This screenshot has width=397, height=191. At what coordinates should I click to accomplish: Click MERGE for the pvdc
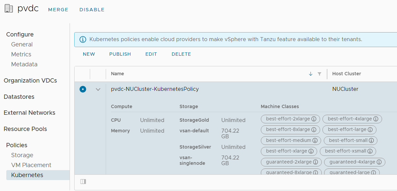pos(58,10)
